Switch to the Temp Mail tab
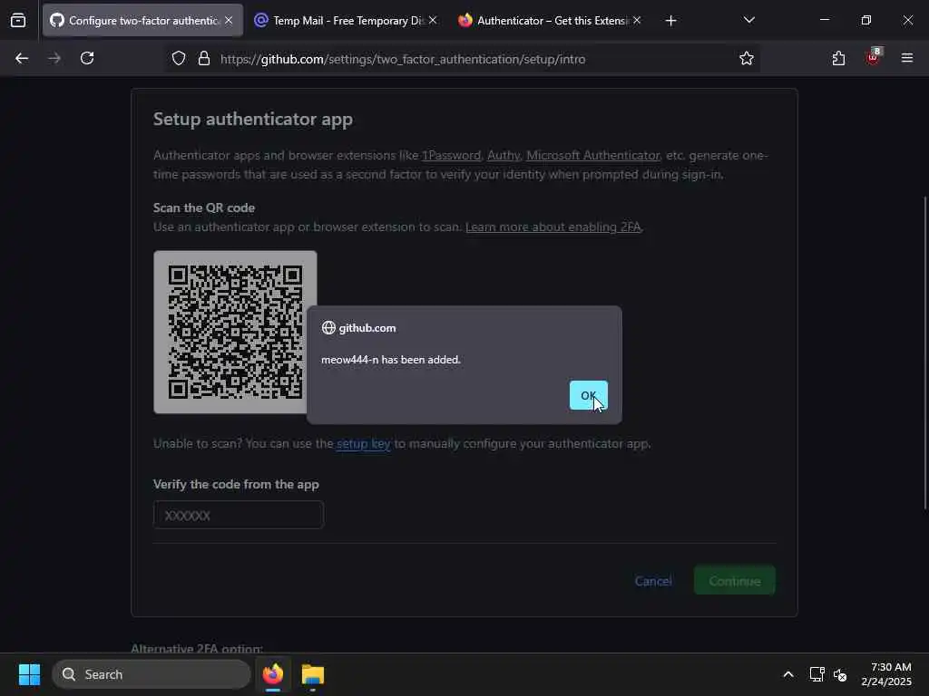 coord(347,21)
